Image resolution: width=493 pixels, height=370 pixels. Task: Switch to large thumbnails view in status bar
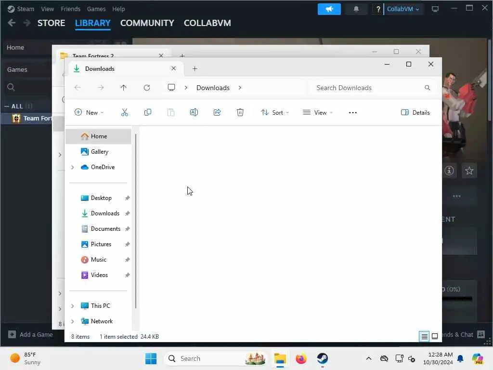435,336
